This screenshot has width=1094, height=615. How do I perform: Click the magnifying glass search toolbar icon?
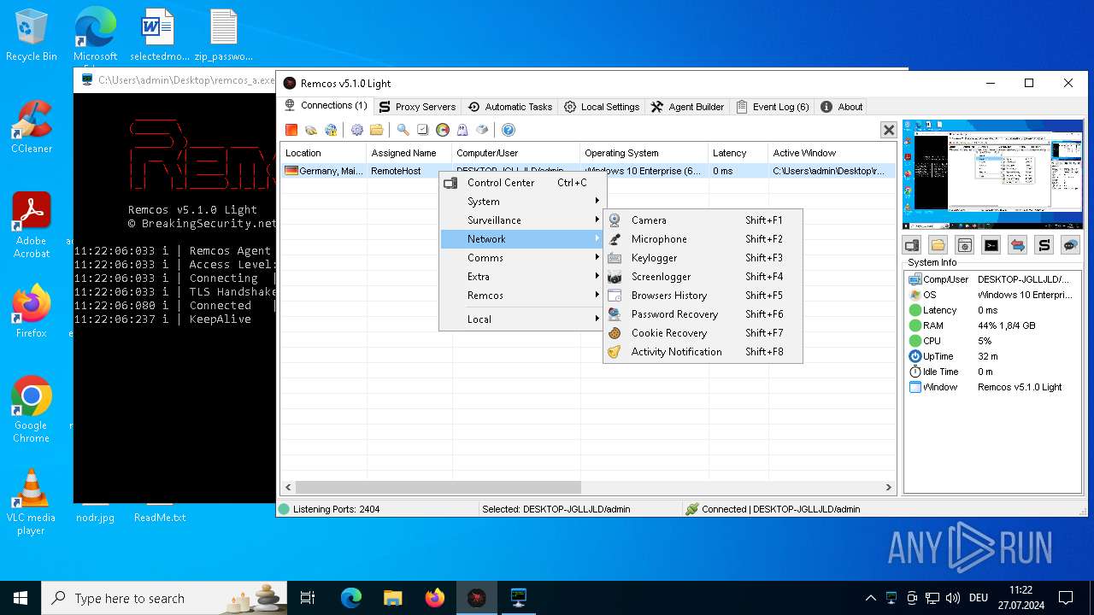403,130
